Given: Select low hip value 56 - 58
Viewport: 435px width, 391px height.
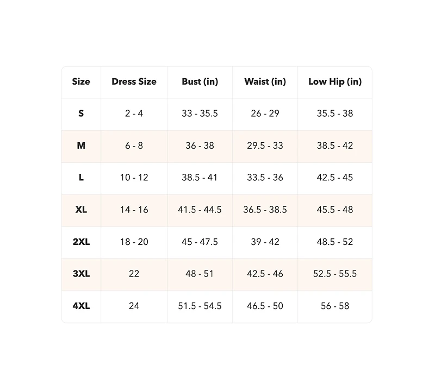Looking at the screenshot, I should pyautogui.click(x=335, y=306).
